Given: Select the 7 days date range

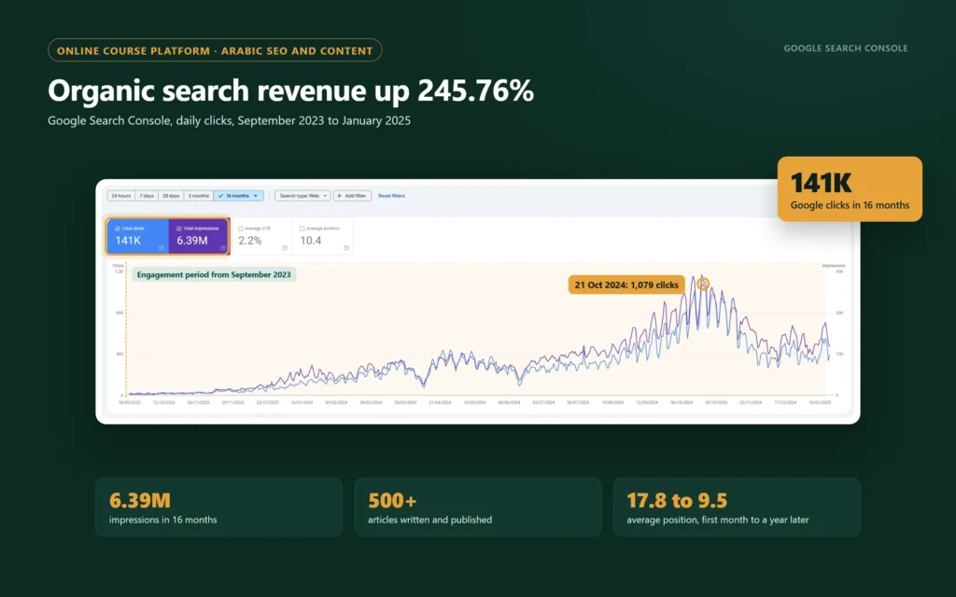Looking at the screenshot, I should (147, 196).
